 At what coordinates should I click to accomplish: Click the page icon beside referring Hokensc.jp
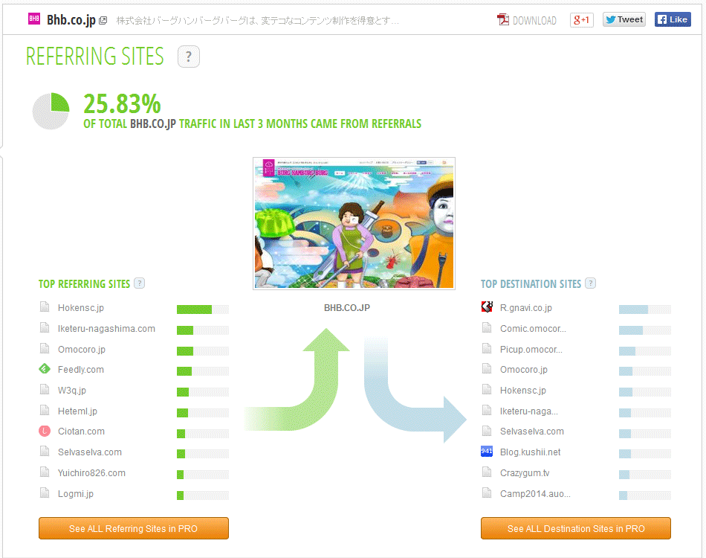click(45, 307)
